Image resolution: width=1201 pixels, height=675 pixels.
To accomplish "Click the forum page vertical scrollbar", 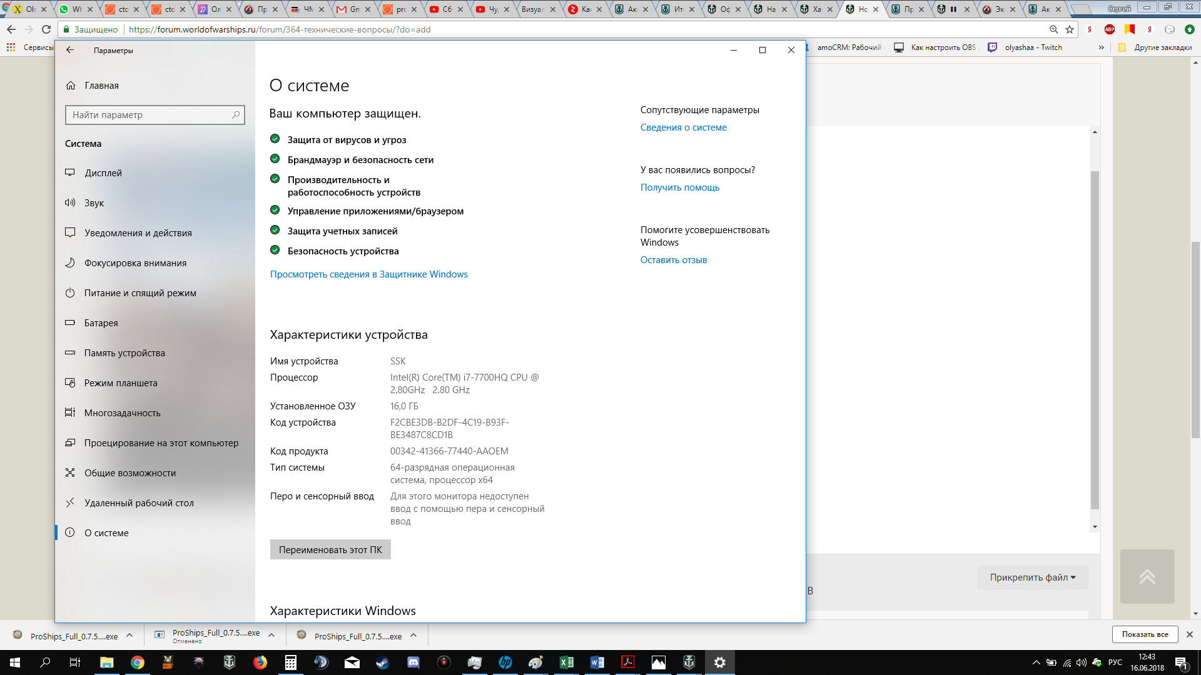I will point(1195,337).
